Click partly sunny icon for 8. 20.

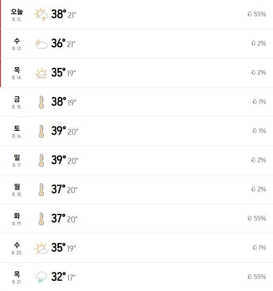[41, 248]
